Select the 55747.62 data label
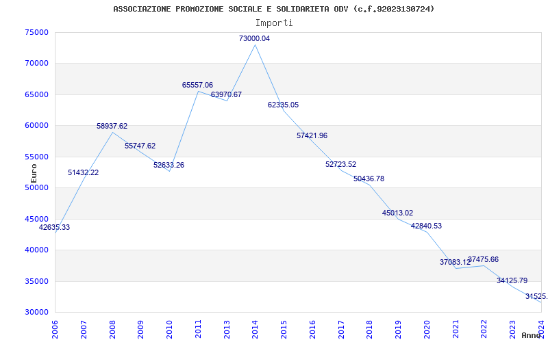The image size is (548, 342). coord(140,146)
